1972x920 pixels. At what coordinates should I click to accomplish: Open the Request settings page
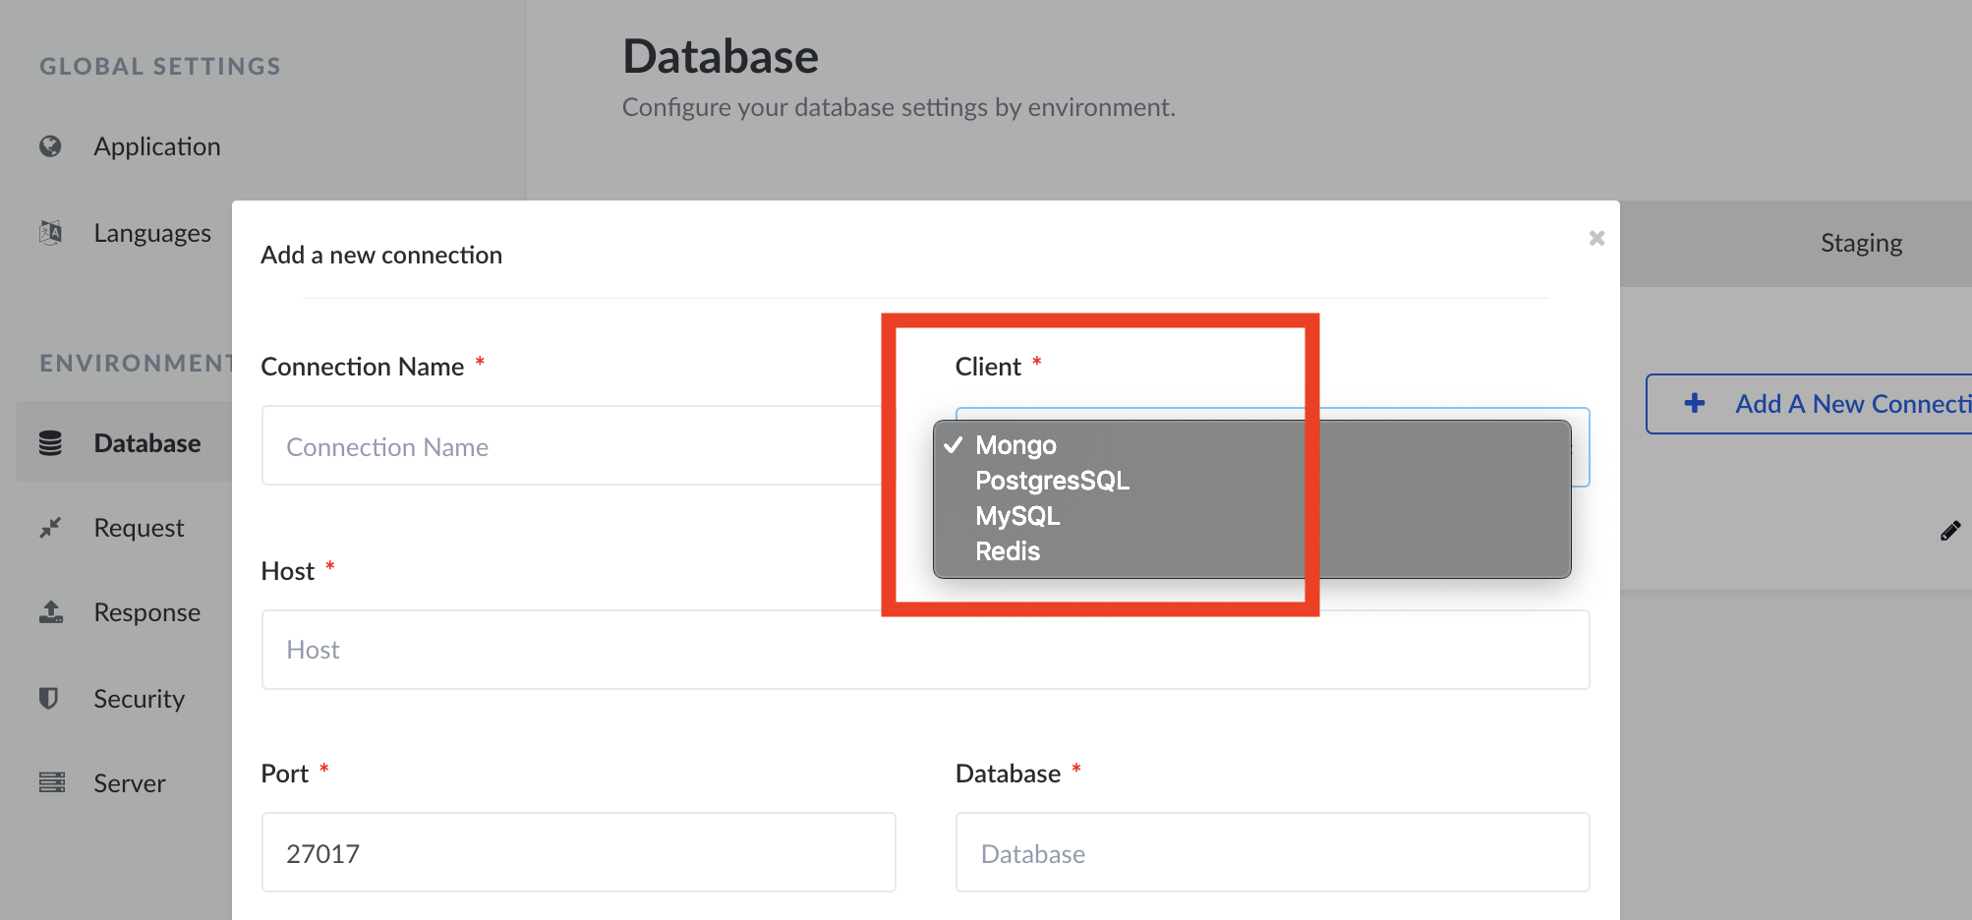pos(139,528)
